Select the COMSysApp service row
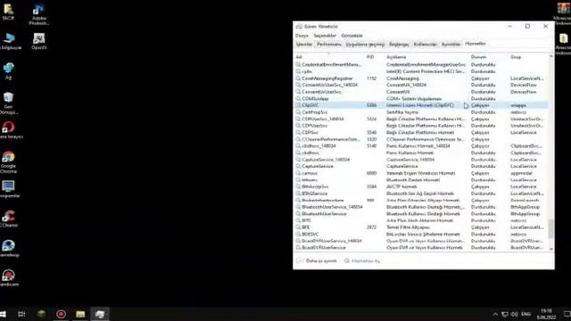 (421, 99)
